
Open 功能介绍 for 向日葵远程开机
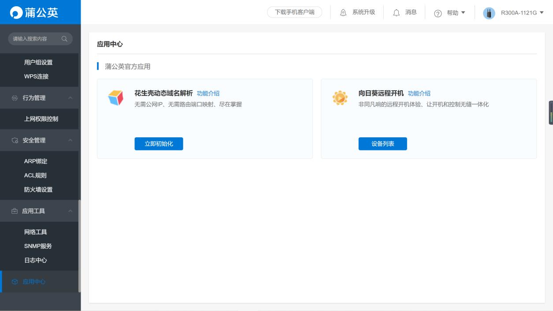click(419, 93)
